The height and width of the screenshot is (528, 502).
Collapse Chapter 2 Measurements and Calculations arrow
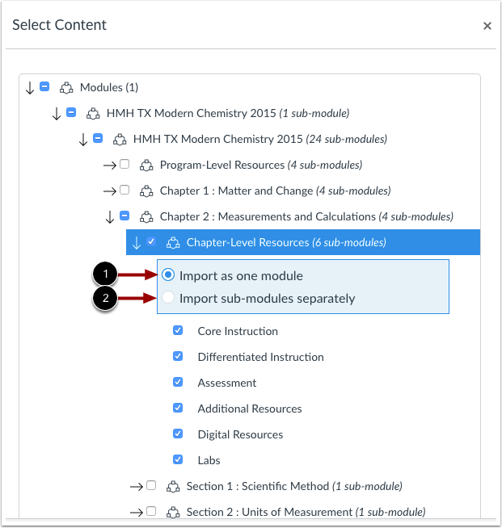pyautogui.click(x=110, y=217)
